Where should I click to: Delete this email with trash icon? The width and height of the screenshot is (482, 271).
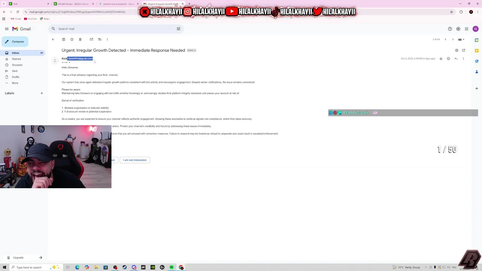pos(80,39)
